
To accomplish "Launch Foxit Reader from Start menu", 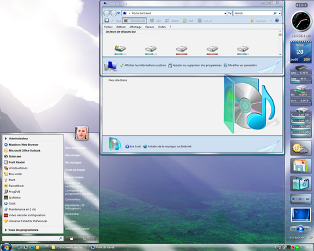I will point(14,162).
